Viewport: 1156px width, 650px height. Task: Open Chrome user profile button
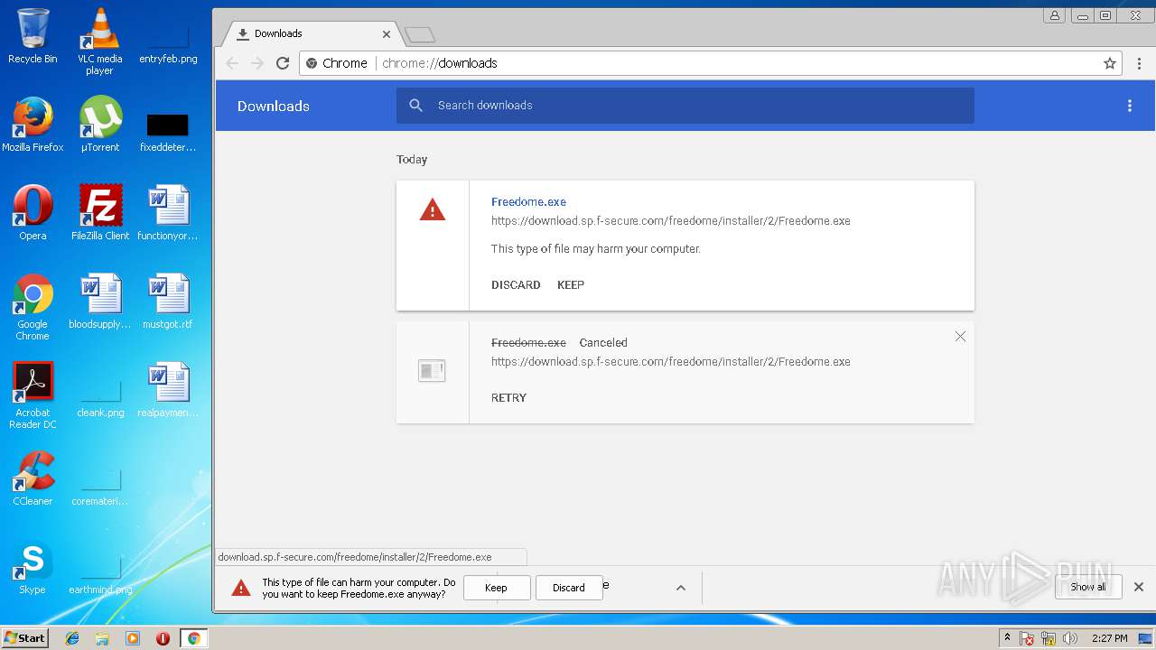pos(1054,15)
